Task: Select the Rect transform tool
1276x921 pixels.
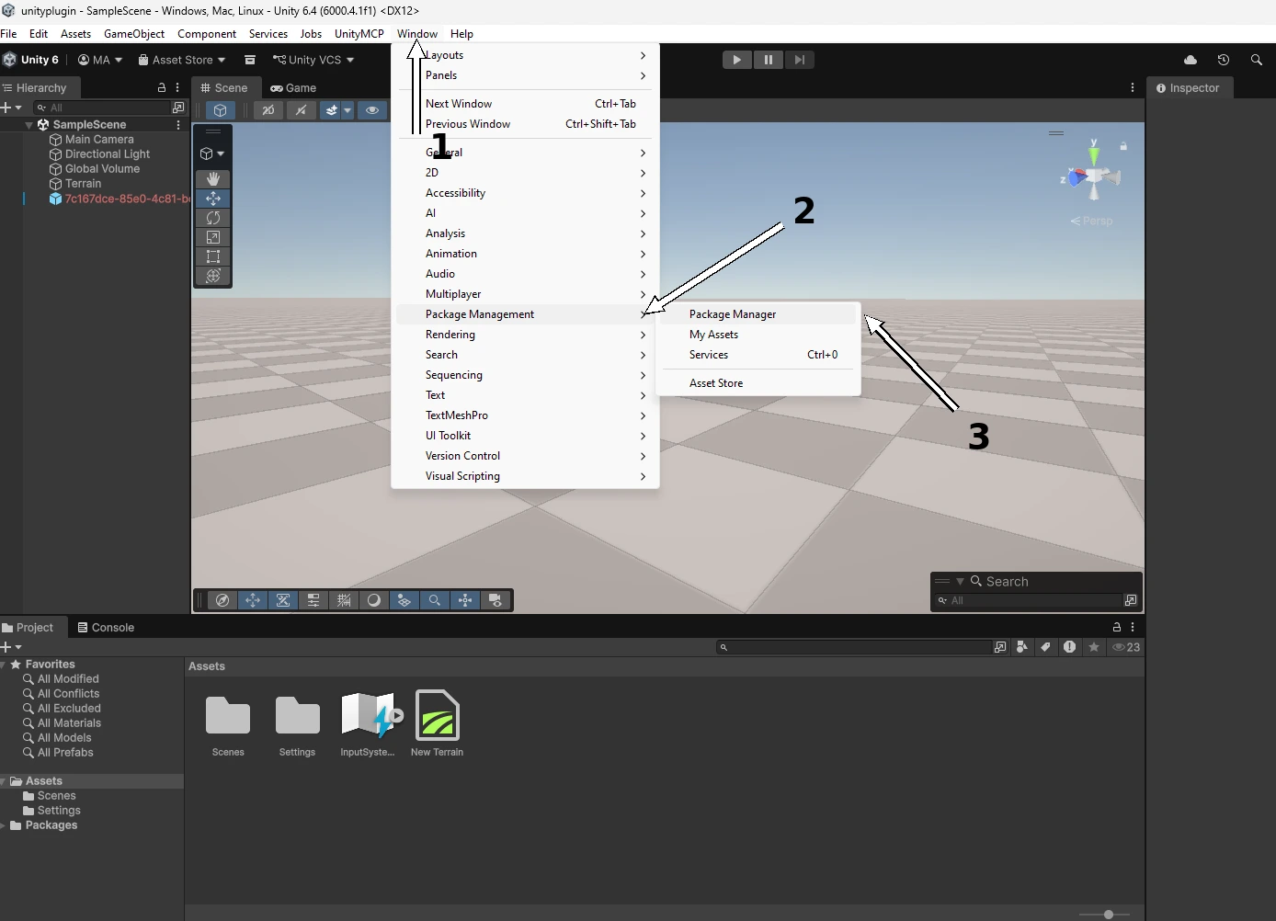Action: (x=213, y=256)
